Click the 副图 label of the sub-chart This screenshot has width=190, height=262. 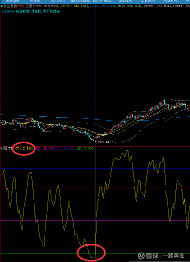pyautogui.click(x=3, y=148)
